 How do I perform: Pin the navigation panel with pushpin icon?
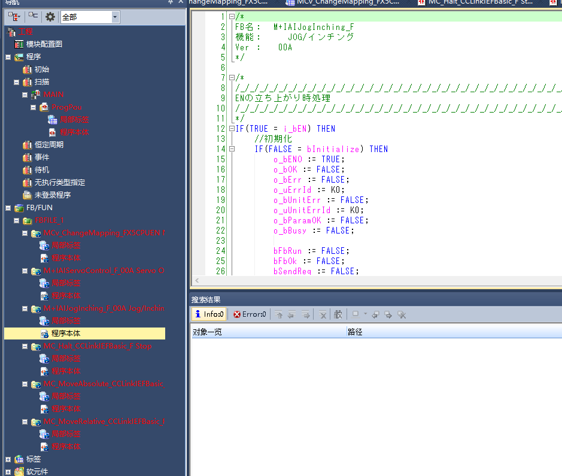point(171,2)
